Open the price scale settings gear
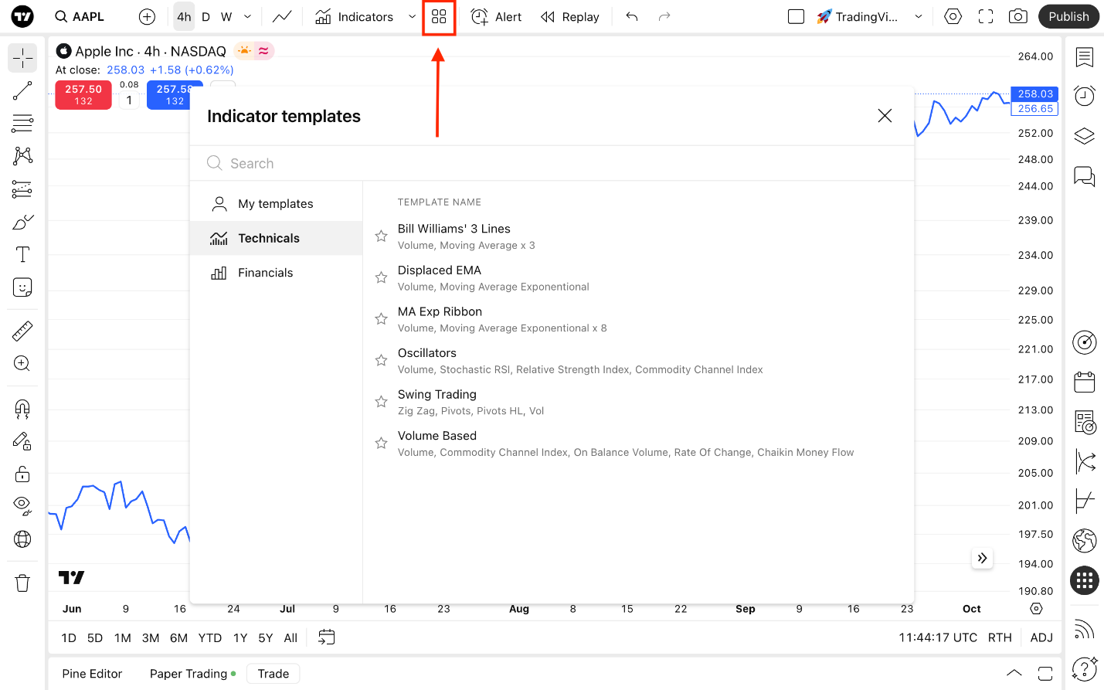1104x690 pixels. tap(1037, 609)
